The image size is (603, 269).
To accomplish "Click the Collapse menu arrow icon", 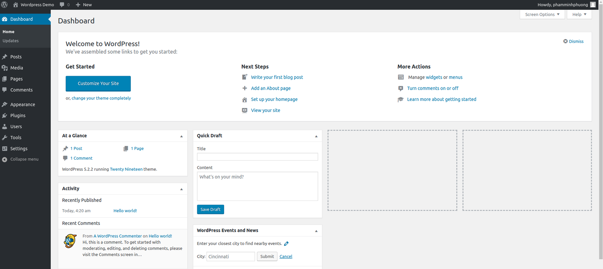I will pyautogui.click(x=4, y=159).
